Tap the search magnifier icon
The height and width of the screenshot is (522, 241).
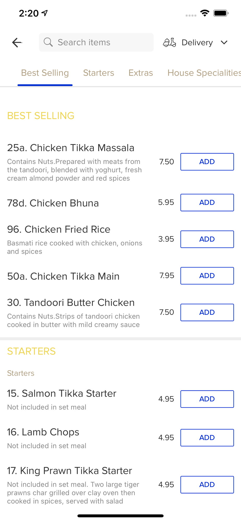48,42
